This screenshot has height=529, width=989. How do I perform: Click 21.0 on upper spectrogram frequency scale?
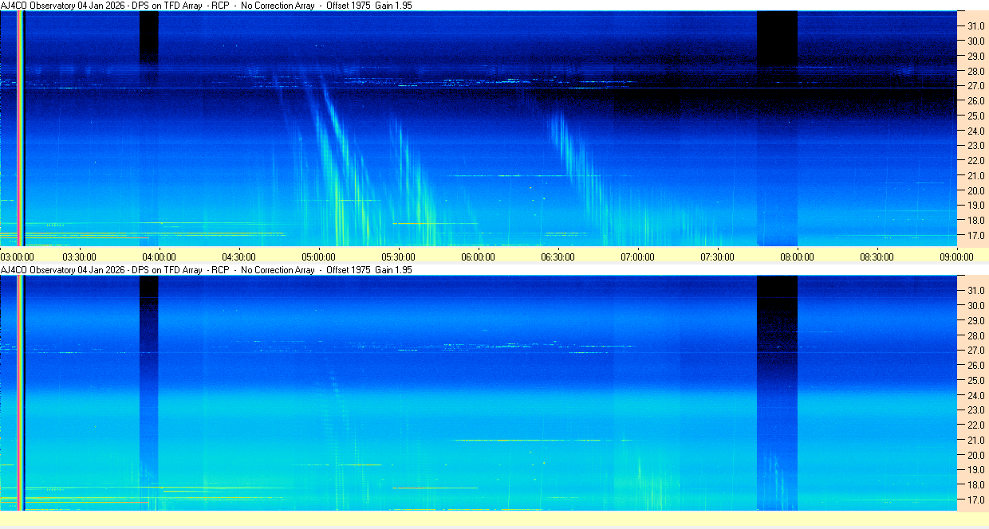point(976,175)
